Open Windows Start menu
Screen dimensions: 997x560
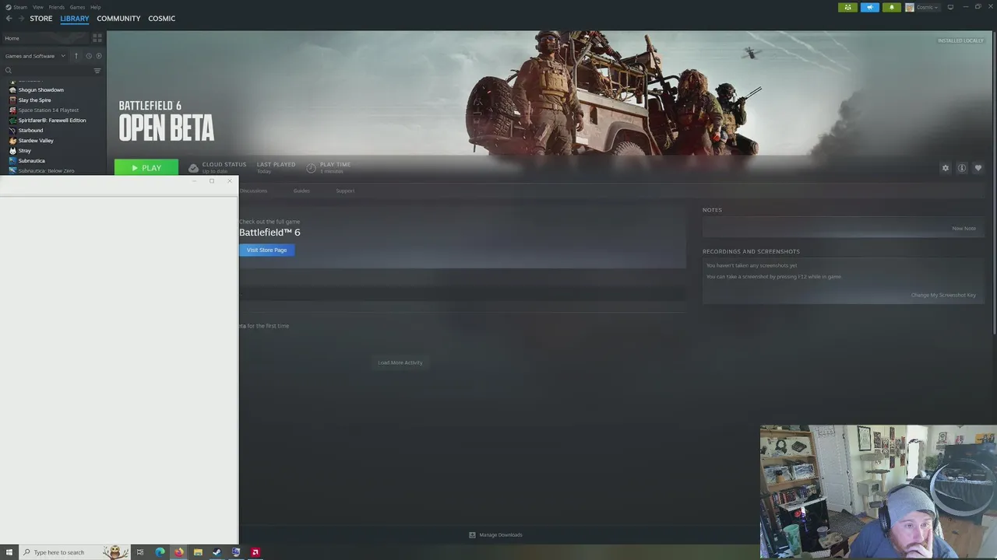tap(9, 552)
